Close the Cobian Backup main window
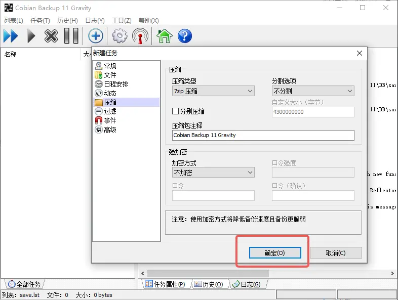This screenshot has height=300, width=398. click(x=385, y=8)
